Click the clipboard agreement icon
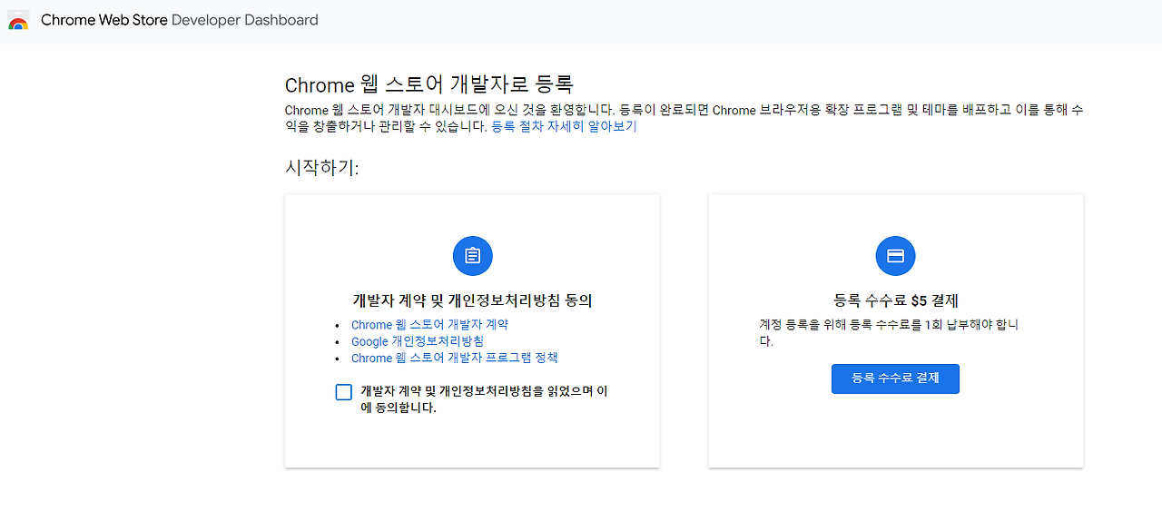The height and width of the screenshot is (531, 1162). 472,256
